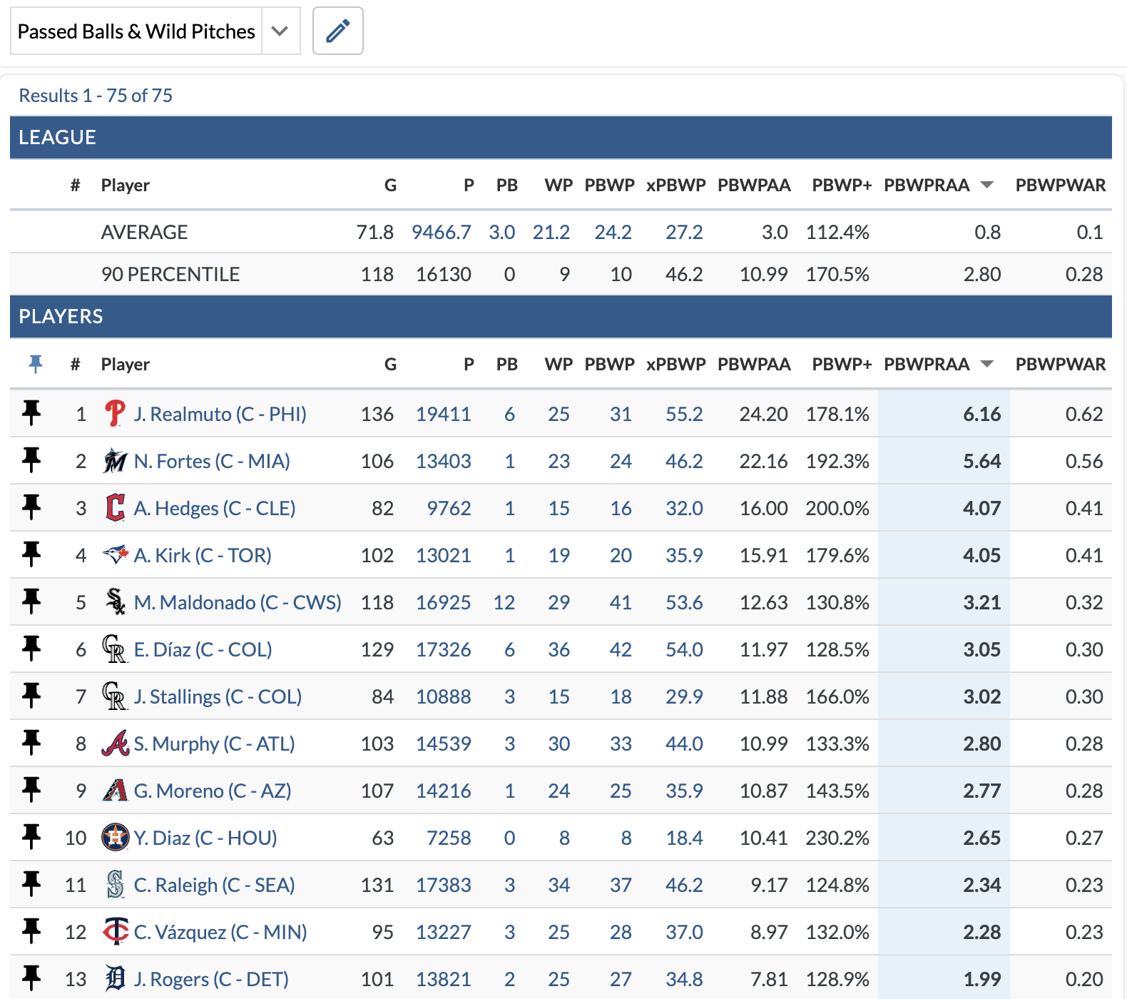This screenshot has width=1127, height=999.
Task: Click the Astros team logo
Action: click(x=115, y=837)
